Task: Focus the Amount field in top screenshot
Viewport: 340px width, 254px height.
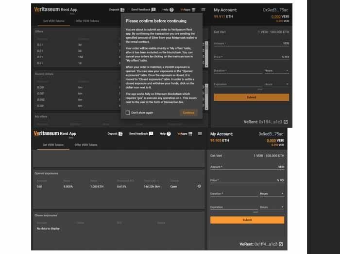Action: [x=251, y=44]
